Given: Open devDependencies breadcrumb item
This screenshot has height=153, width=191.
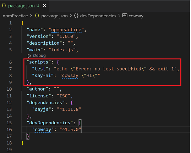Looking at the screenshot, I should pyautogui.click(x=98, y=16).
